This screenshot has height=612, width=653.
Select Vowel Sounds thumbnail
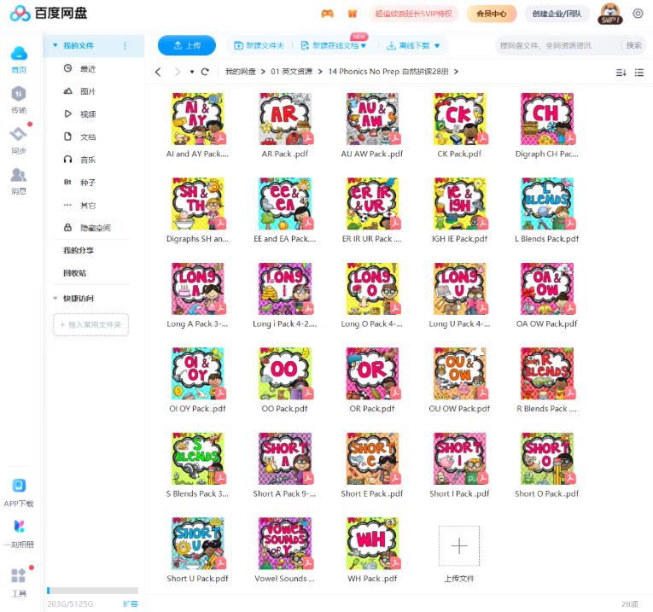(x=285, y=544)
